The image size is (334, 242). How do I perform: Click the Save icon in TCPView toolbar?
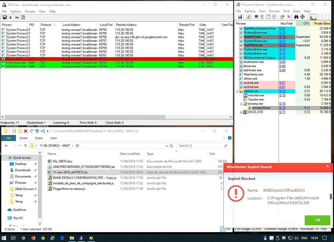tap(5, 17)
